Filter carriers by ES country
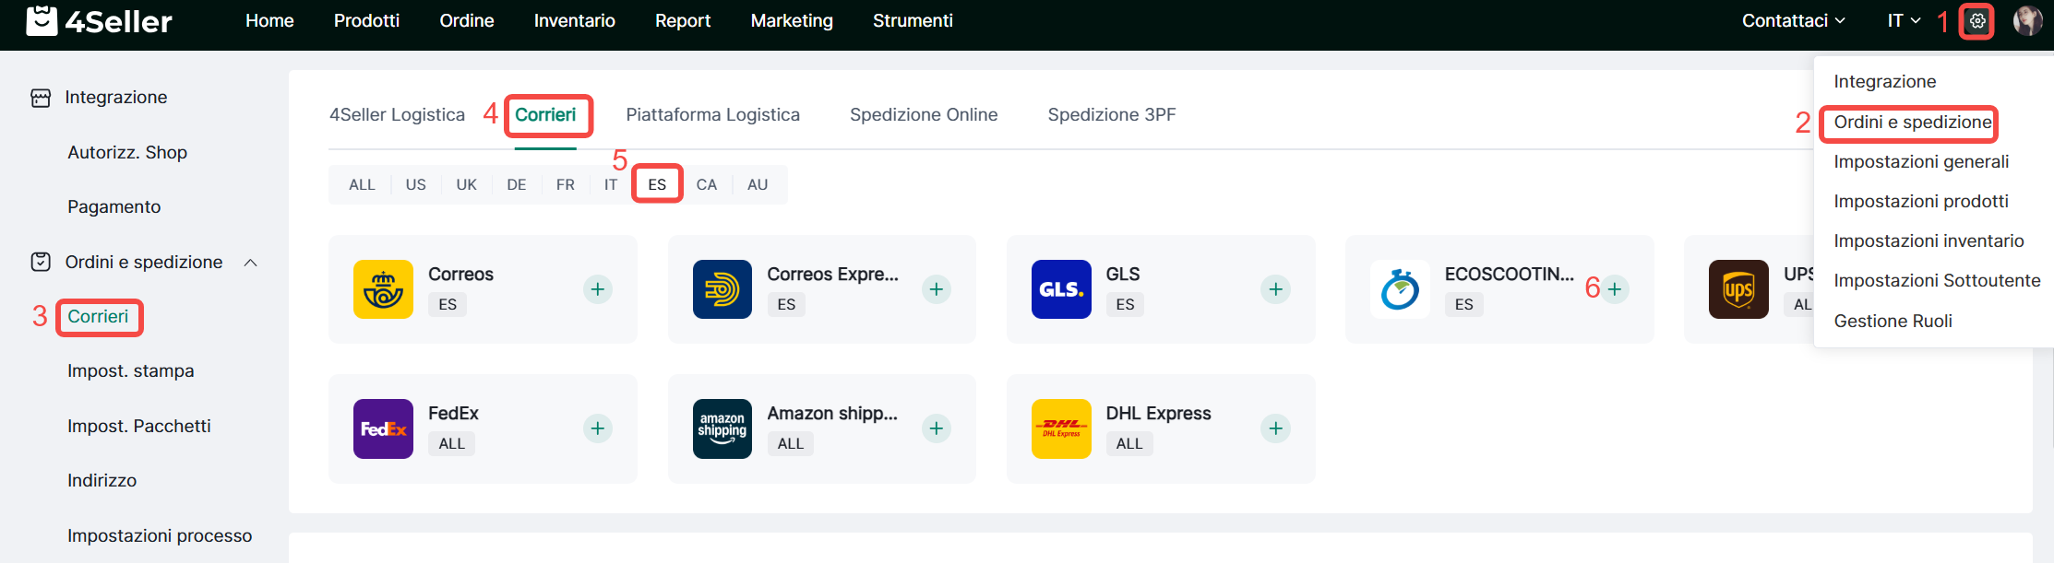The image size is (2054, 563). (x=657, y=184)
